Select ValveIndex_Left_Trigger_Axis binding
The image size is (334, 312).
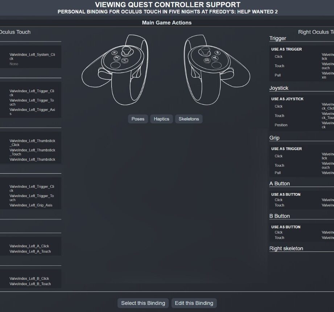32,111
